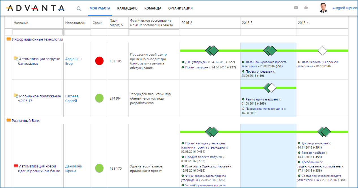Click the Исполнитель column header

(x=75, y=23)
